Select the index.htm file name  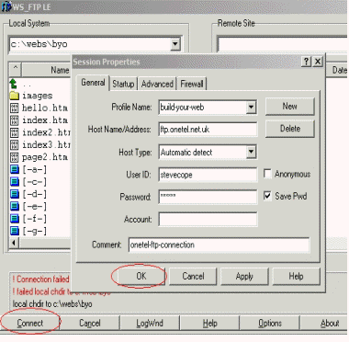pos(45,120)
